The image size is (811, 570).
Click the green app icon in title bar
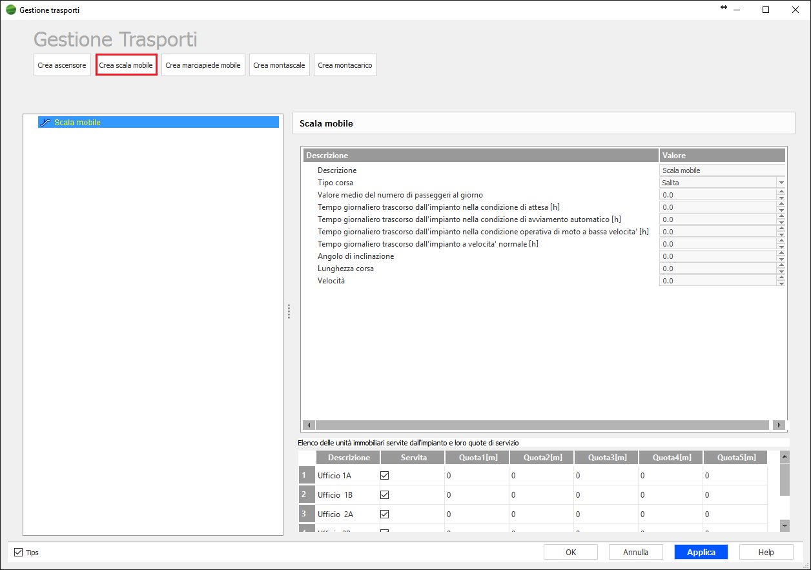[x=10, y=10]
